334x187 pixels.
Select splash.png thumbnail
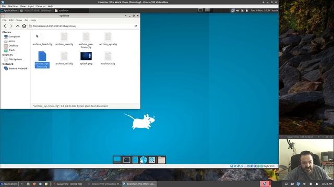coord(86,56)
